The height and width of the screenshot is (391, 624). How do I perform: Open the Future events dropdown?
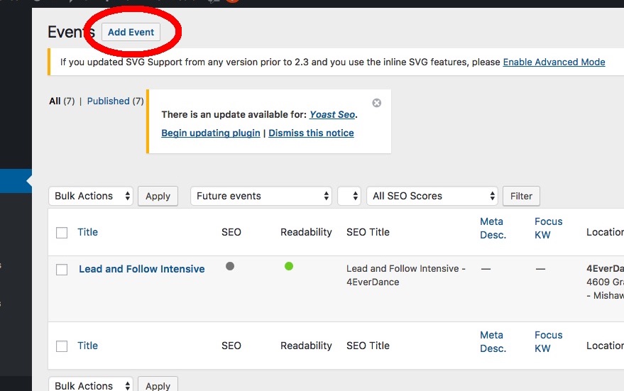(x=261, y=196)
